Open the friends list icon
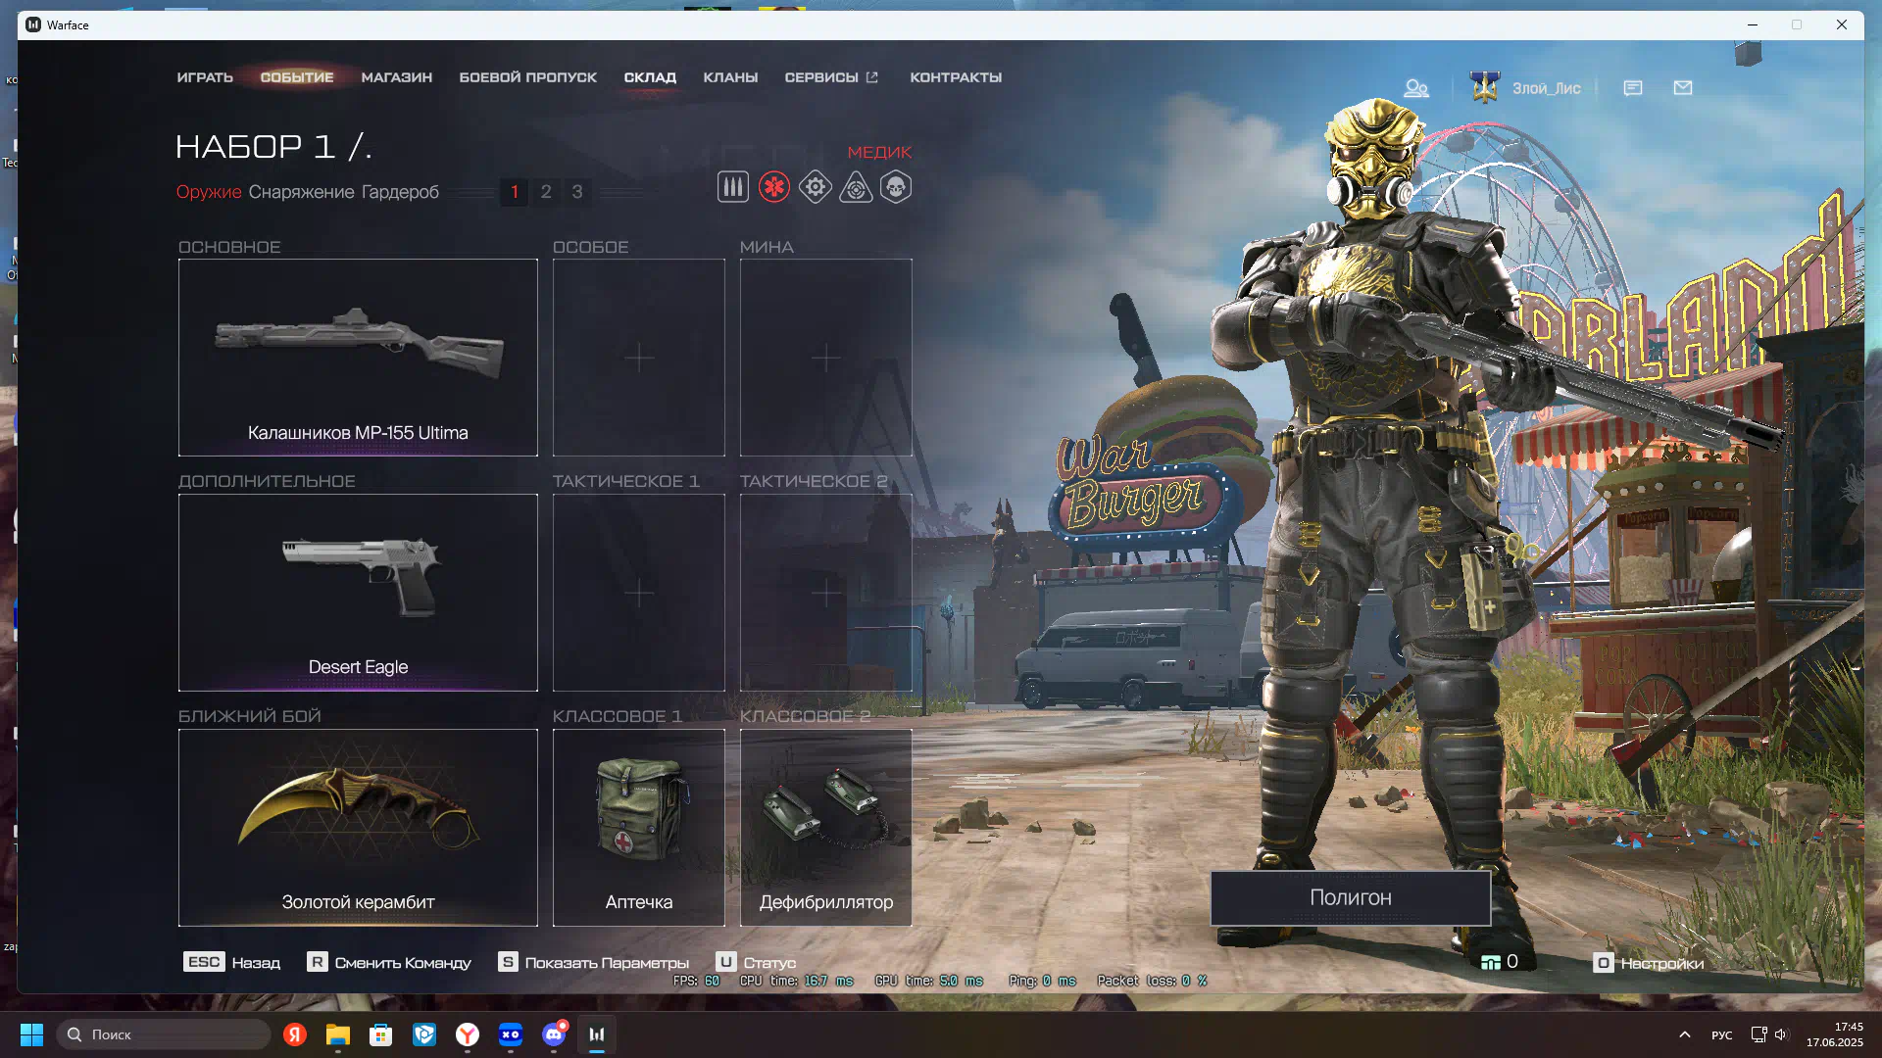Image resolution: width=1882 pixels, height=1058 pixels. (1416, 88)
